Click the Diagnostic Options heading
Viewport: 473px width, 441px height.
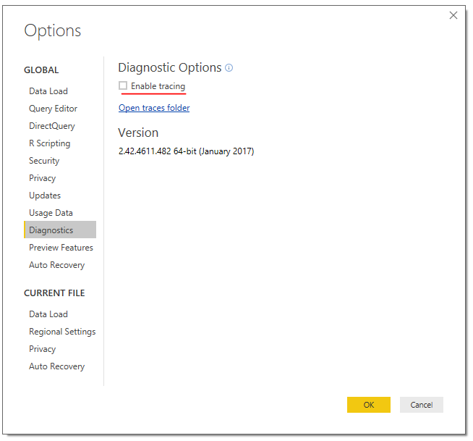[x=170, y=67]
